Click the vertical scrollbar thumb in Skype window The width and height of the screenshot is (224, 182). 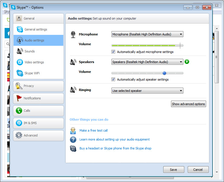pos(217,57)
